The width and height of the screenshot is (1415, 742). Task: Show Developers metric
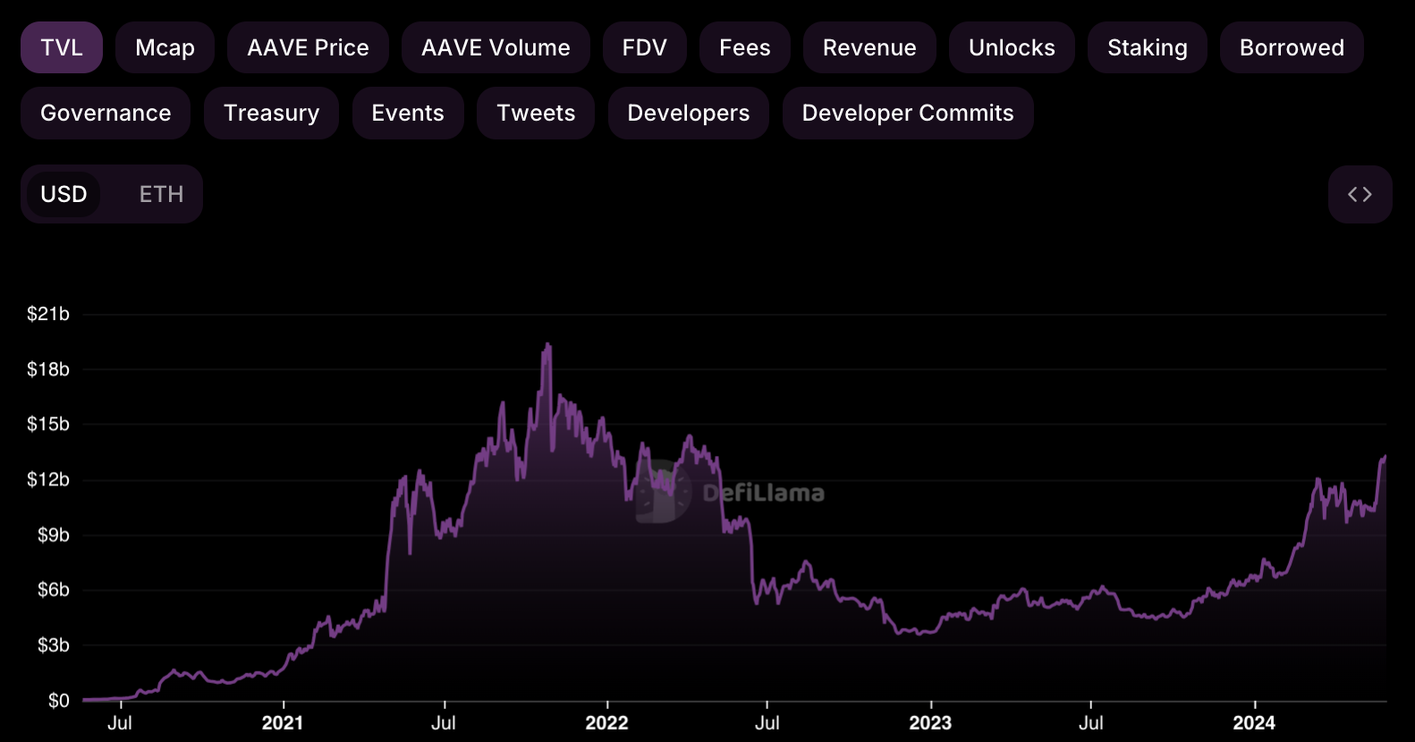click(688, 113)
